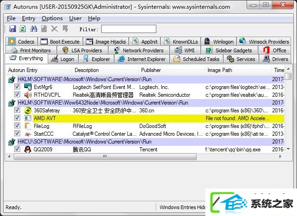Click the AMD AVT entry icon

point(27,118)
